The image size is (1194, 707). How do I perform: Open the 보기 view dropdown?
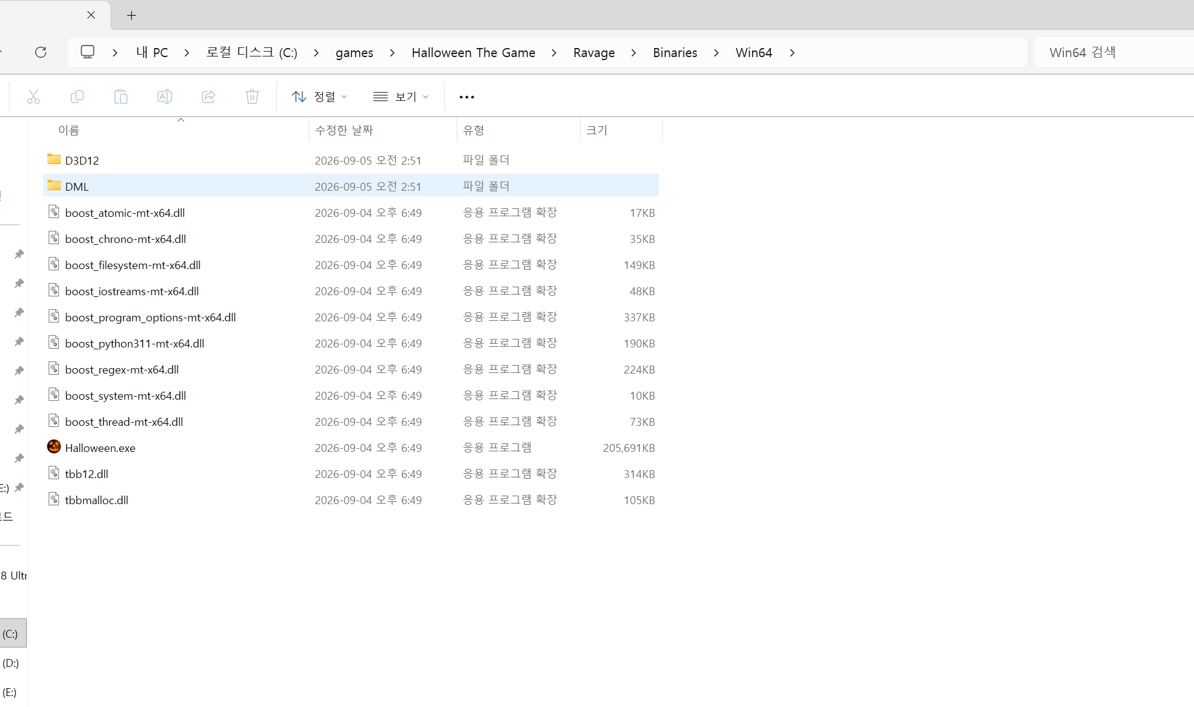tap(401, 97)
